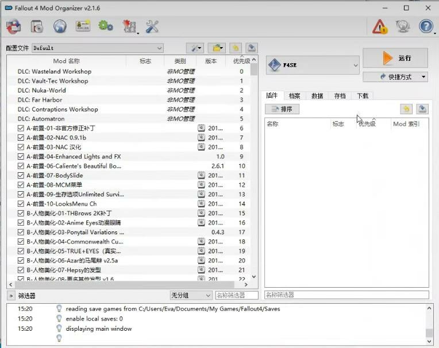Open the profiles ID card icon
Viewport: 439px width, 348px height.
pos(83,26)
